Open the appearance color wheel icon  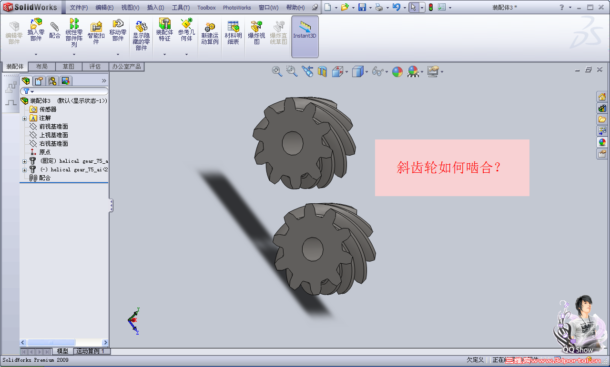tap(397, 71)
